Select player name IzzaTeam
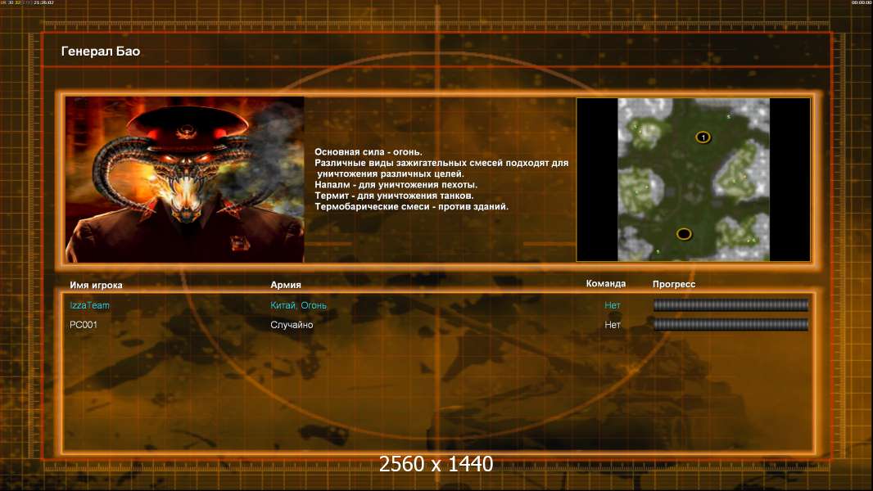This screenshot has height=491, width=873. coord(89,305)
